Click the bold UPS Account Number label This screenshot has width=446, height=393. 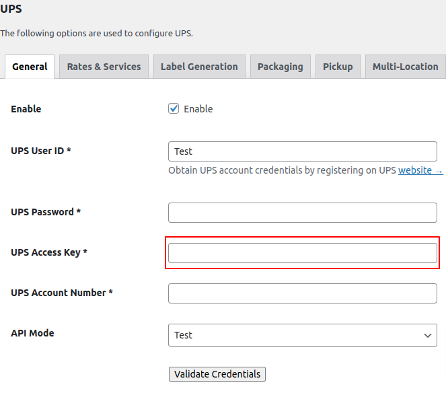pos(62,293)
